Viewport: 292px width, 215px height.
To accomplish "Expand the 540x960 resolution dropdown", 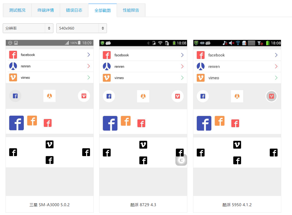I will pos(82,28).
